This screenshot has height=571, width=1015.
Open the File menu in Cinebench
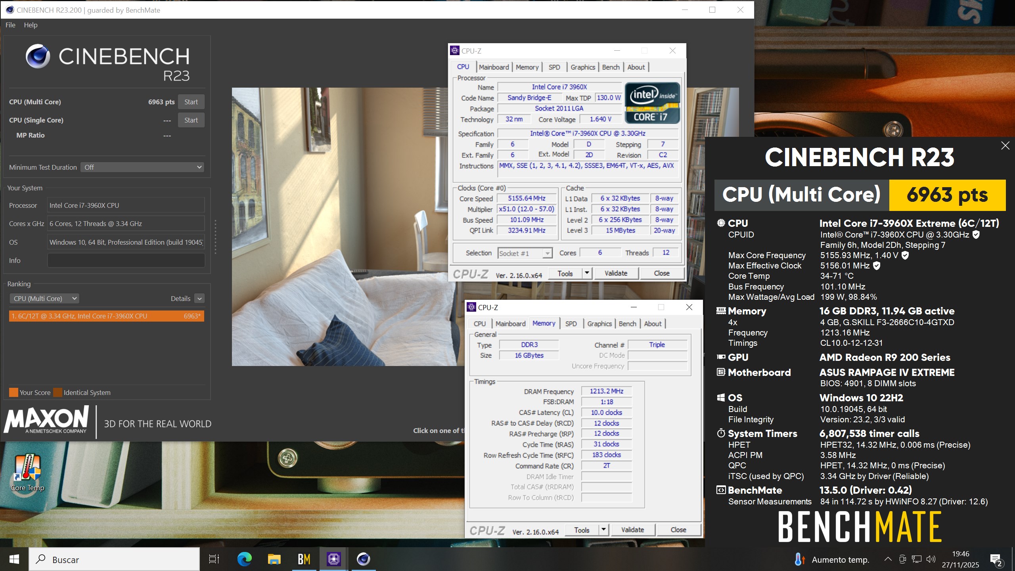pos(10,25)
